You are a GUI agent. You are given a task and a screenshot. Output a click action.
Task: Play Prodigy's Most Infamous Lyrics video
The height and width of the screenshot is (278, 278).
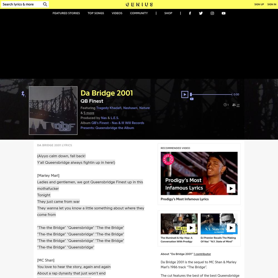pos(231,188)
